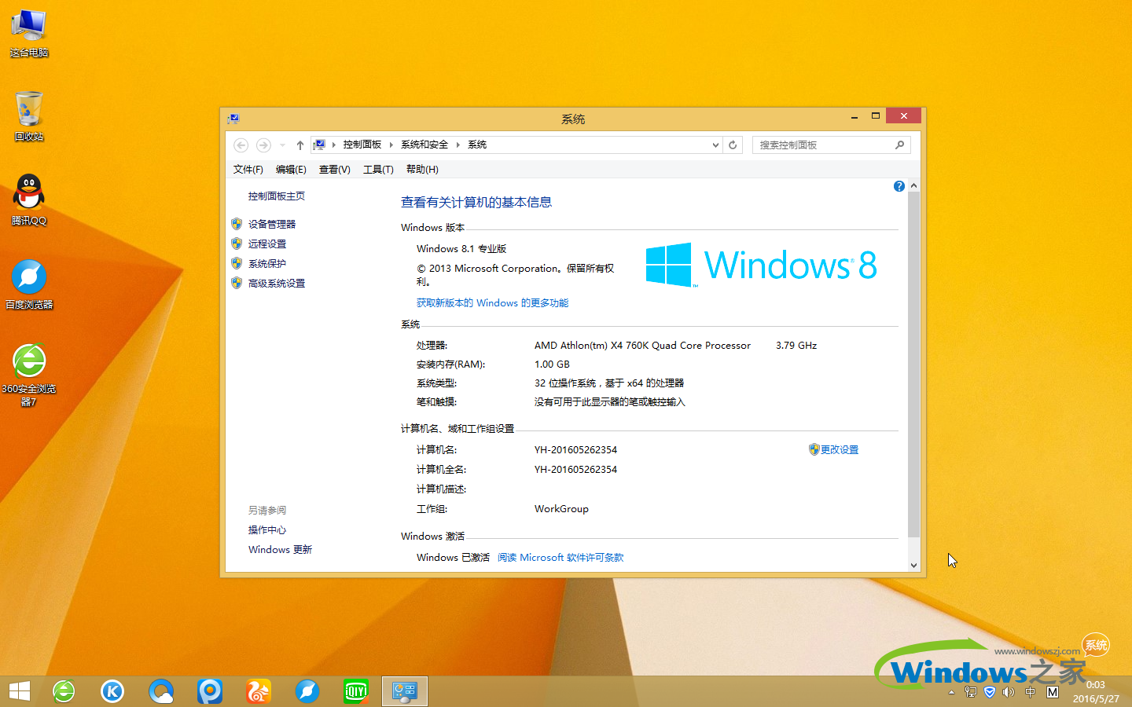Viewport: 1132px width, 707px height.
Task: Open the Microsoft 软件许可条款 link
Action: (560, 557)
